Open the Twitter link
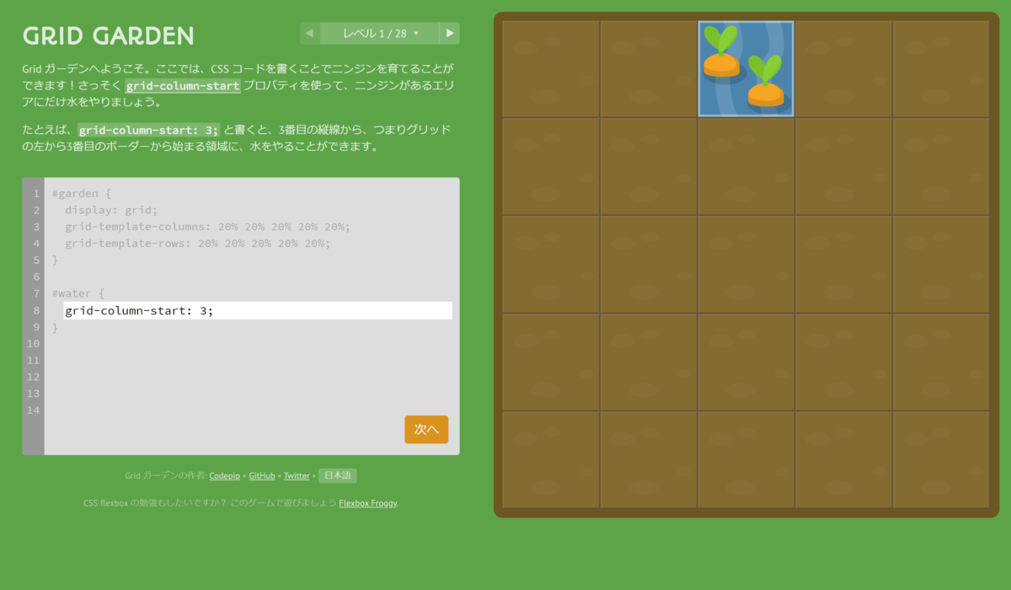The height and width of the screenshot is (590, 1011). point(297,475)
